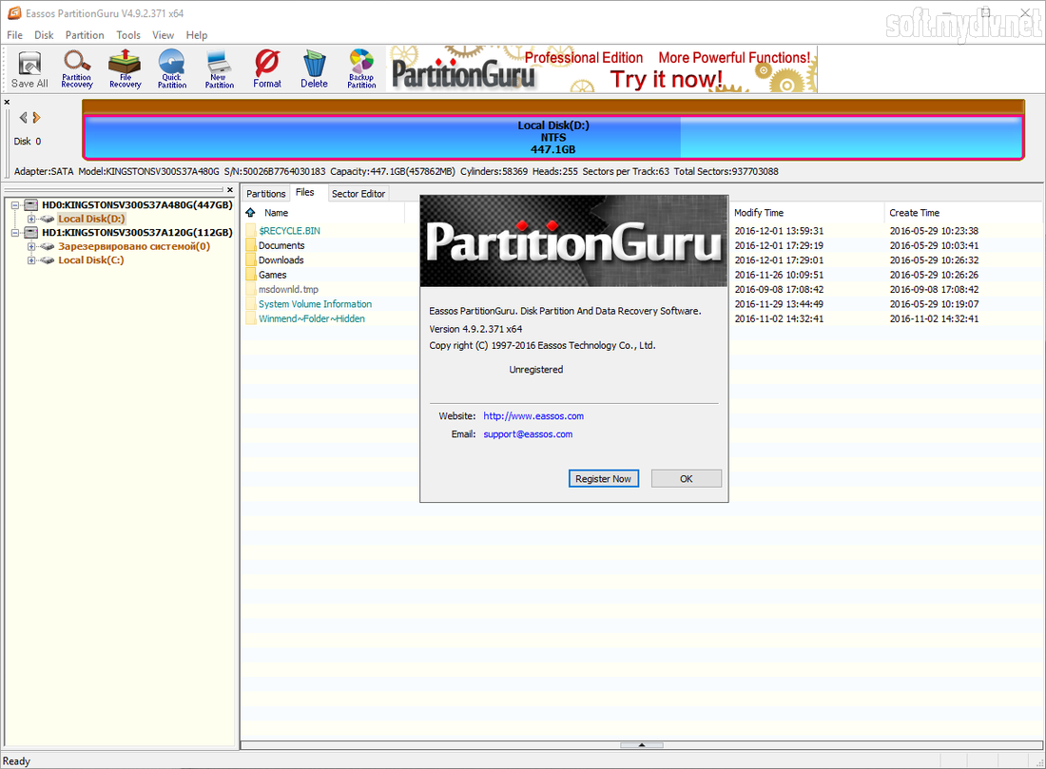
Task: Open the File menu
Action: pyautogui.click(x=14, y=35)
